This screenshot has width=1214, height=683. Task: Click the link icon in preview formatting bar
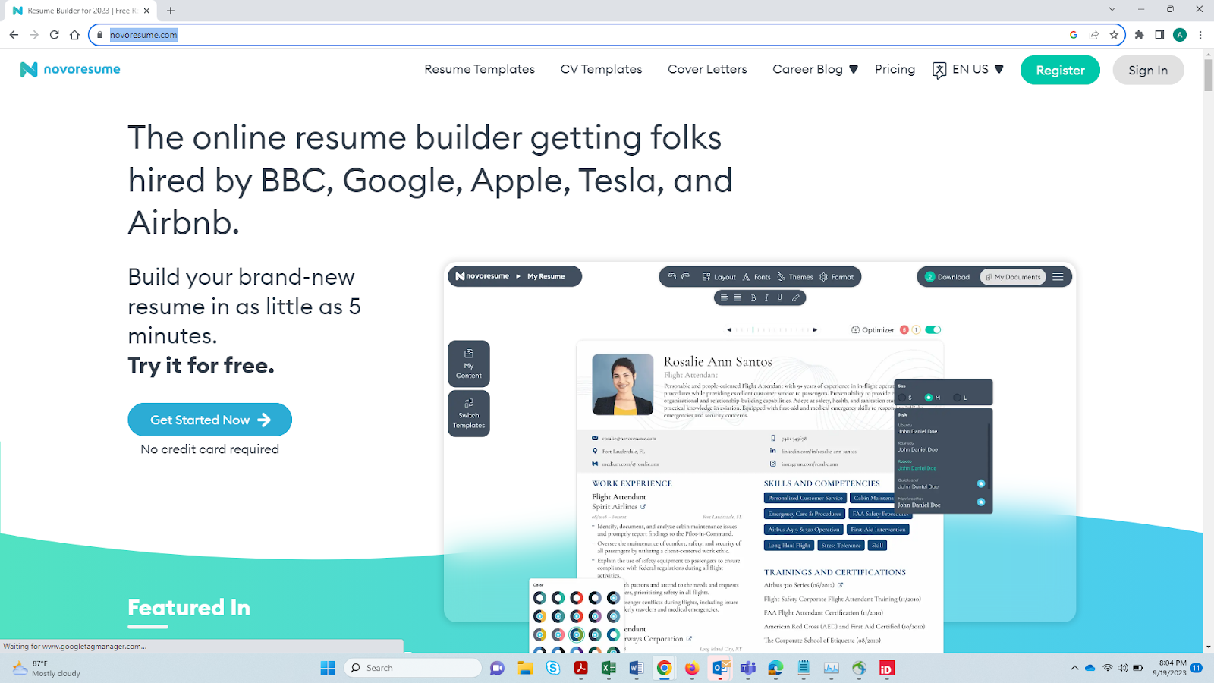pyautogui.click(x=795, y=298)
